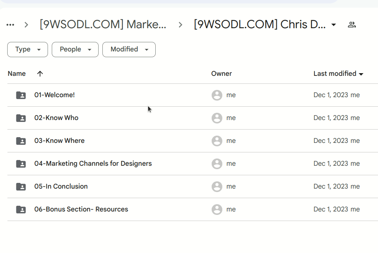
Task: Click shared folder icon beside 03-Know Where
Action: [x=21, y=141]
